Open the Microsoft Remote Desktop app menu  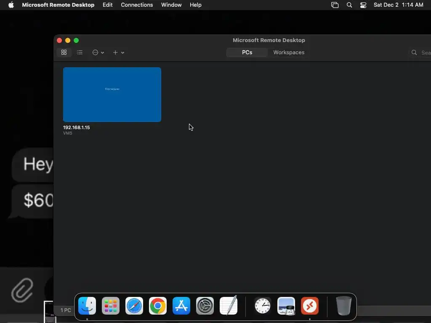58,5
